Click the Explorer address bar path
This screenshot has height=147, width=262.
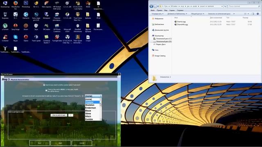coord(191,6)
